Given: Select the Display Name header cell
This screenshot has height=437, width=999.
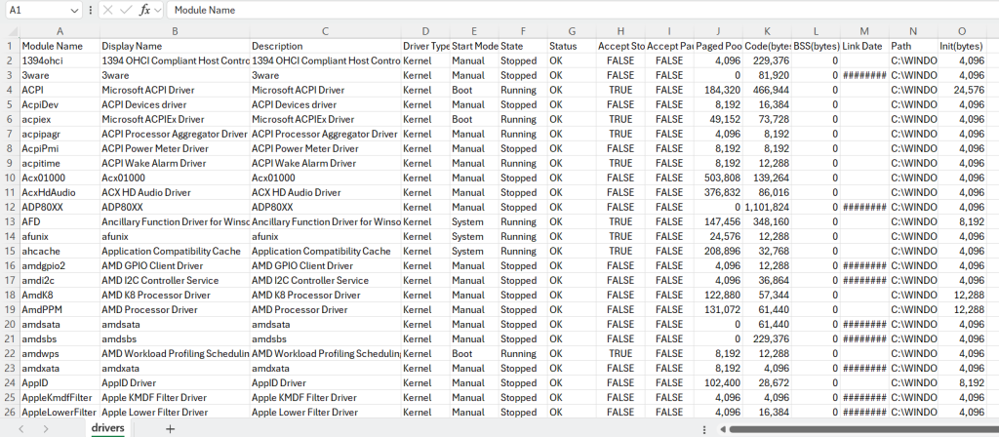Looking at the screenshot, I should click(174, 46).
